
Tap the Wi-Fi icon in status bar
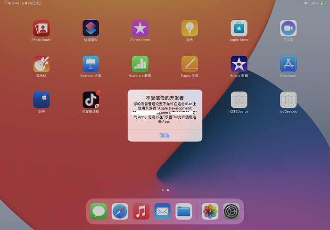(x=306, y=3)
